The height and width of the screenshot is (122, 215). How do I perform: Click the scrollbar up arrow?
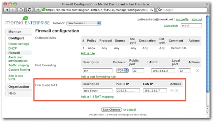pos(208,109)
